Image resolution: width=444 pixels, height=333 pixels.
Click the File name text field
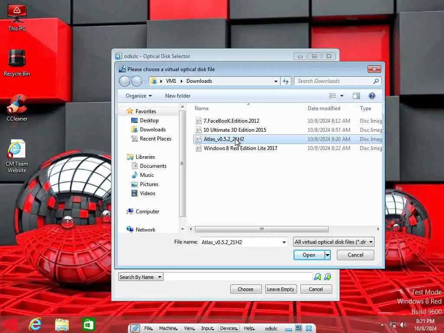click(x=240, y=242)
